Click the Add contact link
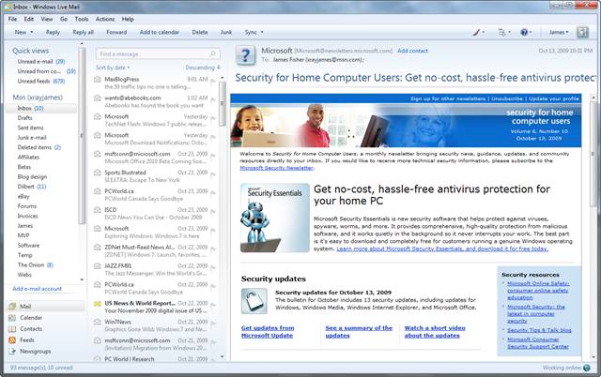601x377 pixels. pos(412,51)
